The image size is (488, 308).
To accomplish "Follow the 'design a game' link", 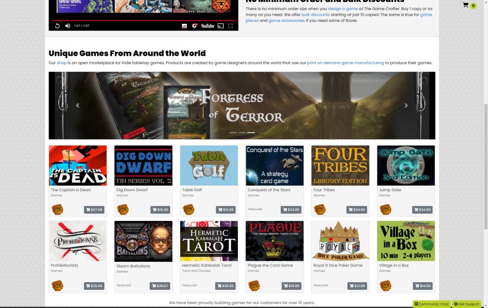I will click(x=343, y=8).
